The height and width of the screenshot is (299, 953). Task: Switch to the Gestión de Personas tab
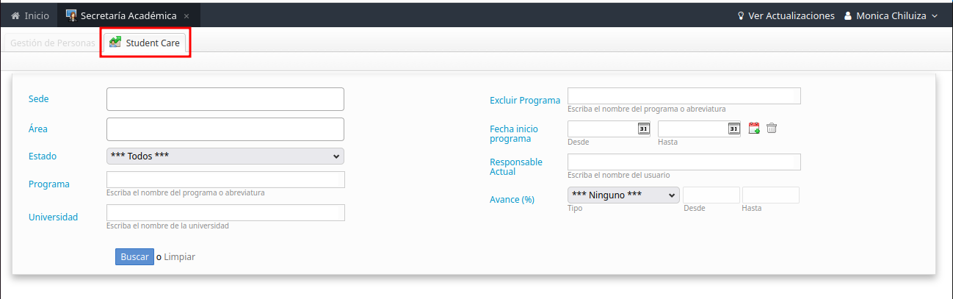pyautogui.click(x=52, y=43)
